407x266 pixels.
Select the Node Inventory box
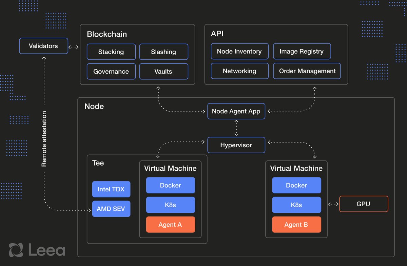[239, 51]
